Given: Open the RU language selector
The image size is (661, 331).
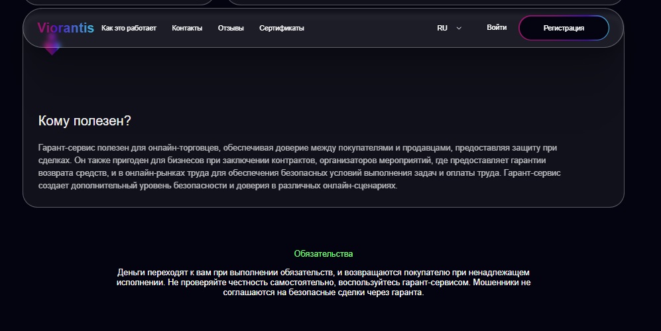Looking at the screenshot, I should [442, 28].
